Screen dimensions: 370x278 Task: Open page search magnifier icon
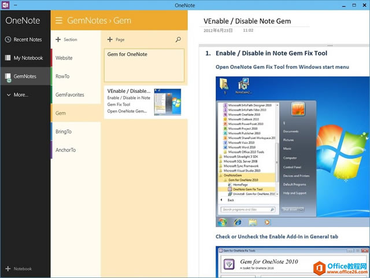click(x=178, y=39)
